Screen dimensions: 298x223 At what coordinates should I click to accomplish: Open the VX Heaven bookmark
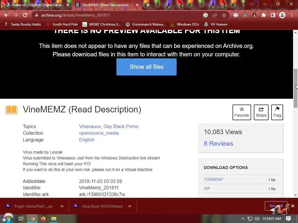point(216,24)
